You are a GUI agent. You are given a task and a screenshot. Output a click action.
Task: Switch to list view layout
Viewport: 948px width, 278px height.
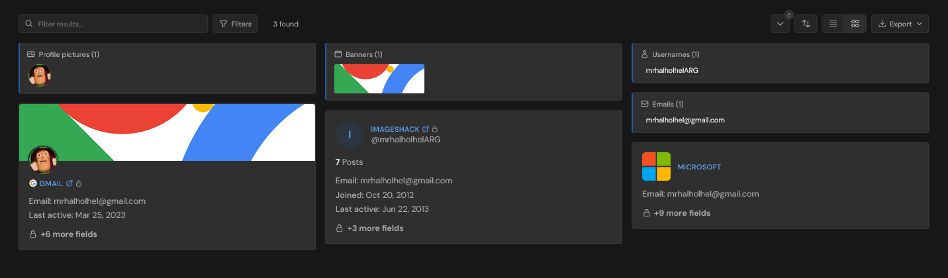click(x=833, y=24)
